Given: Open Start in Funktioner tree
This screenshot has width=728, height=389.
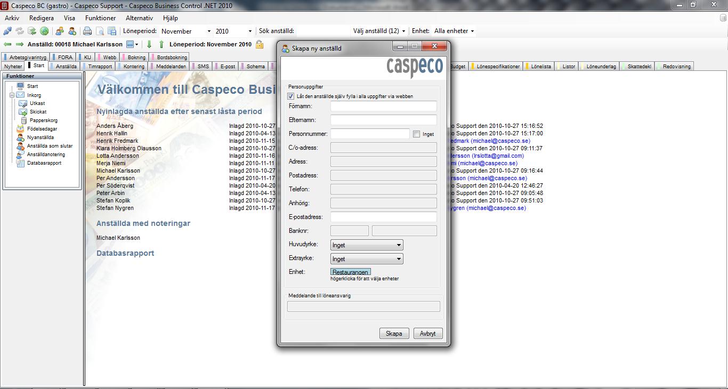Looking at the screenshot, I should [33, 86].
